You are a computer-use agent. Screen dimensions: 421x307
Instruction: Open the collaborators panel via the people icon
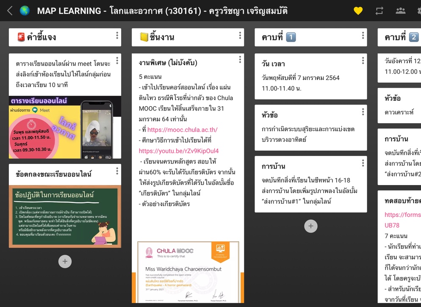[x=400, y=10]
